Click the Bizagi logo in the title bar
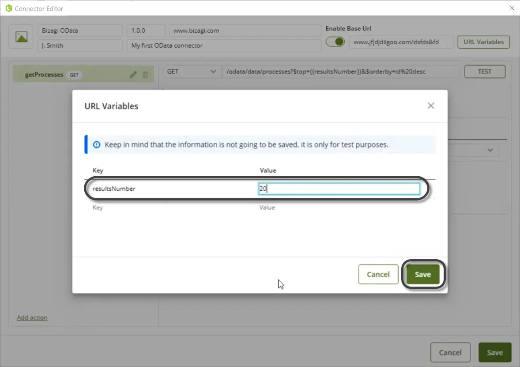520x367 pixels. pos(9,8)
